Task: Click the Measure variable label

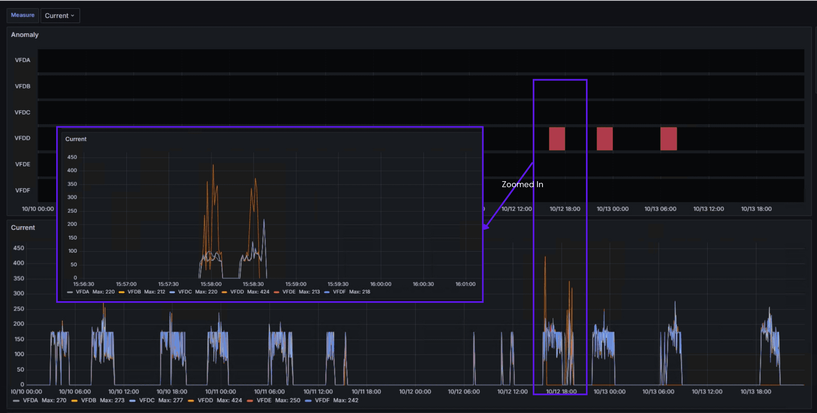Action: (23, 15)
